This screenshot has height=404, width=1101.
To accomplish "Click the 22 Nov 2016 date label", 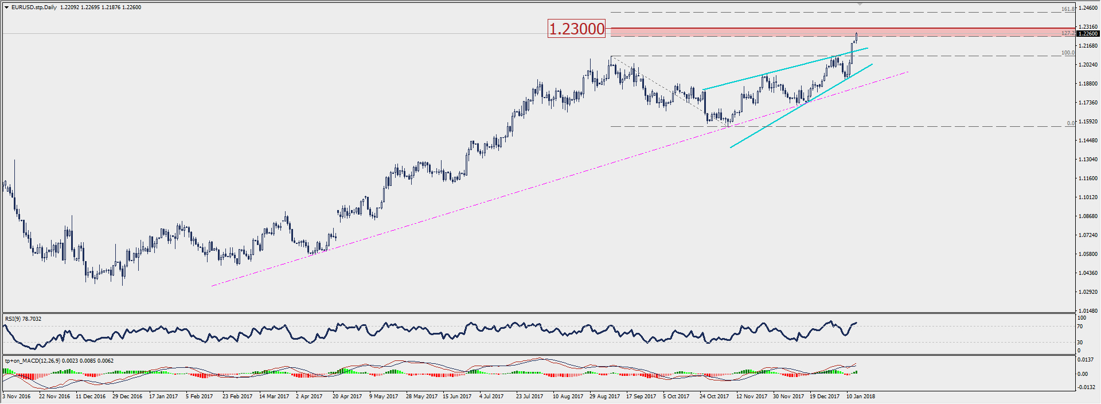I will 54,397.
